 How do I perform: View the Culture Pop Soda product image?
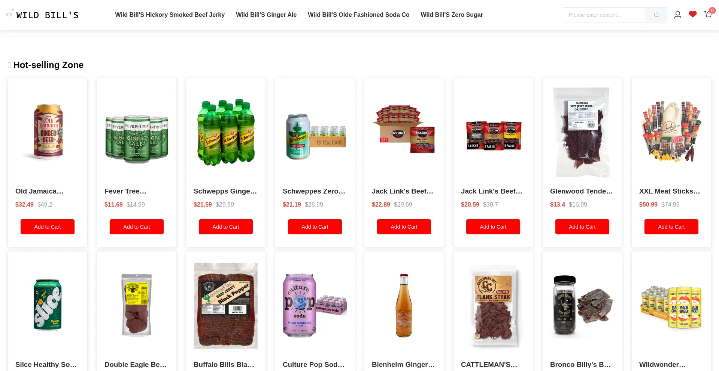coord(315,306)
